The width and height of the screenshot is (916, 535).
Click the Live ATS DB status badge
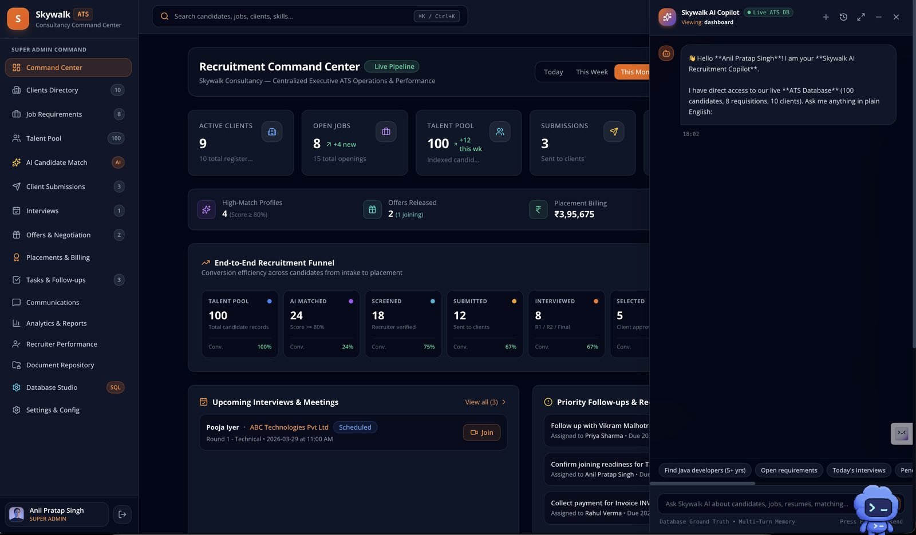(x=768, y=13)
